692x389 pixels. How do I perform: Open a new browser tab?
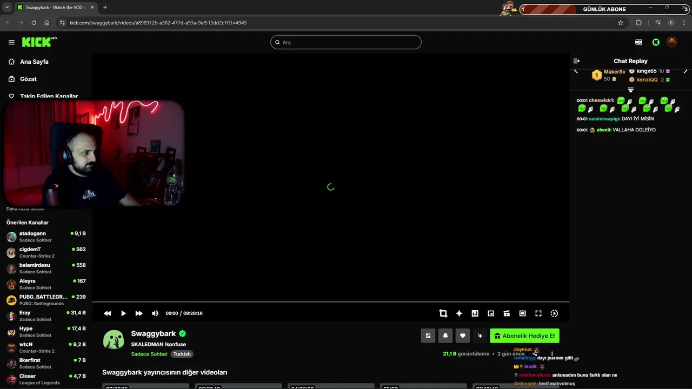click(105, 8)
